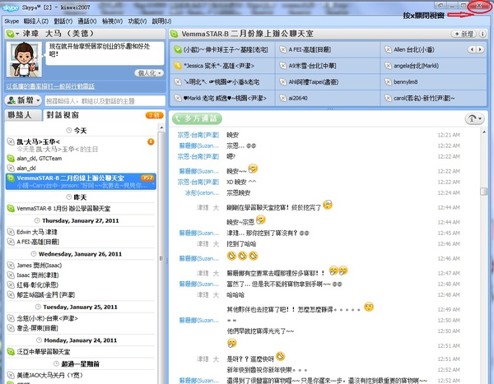Click the offline status icon beside ai20640
The image size is (494, 384).
(x=283, y=98)
